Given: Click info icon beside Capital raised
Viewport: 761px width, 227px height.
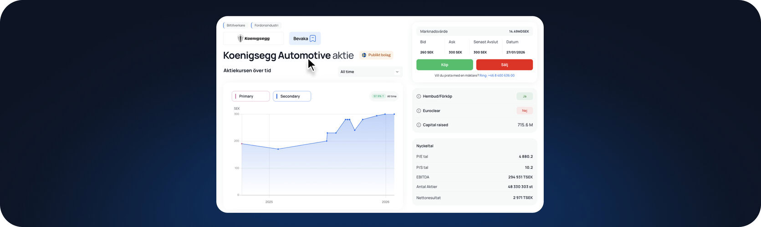Looking at the screenshot, I should pos(419,125).
